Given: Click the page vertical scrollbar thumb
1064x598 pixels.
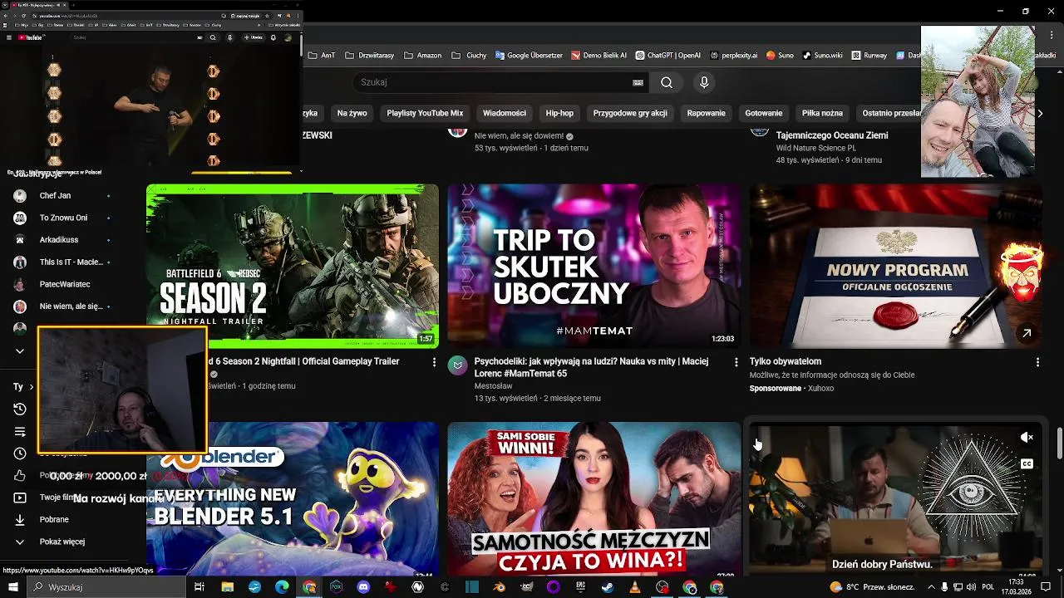Looking at the screenshot, I should 1059,443.
